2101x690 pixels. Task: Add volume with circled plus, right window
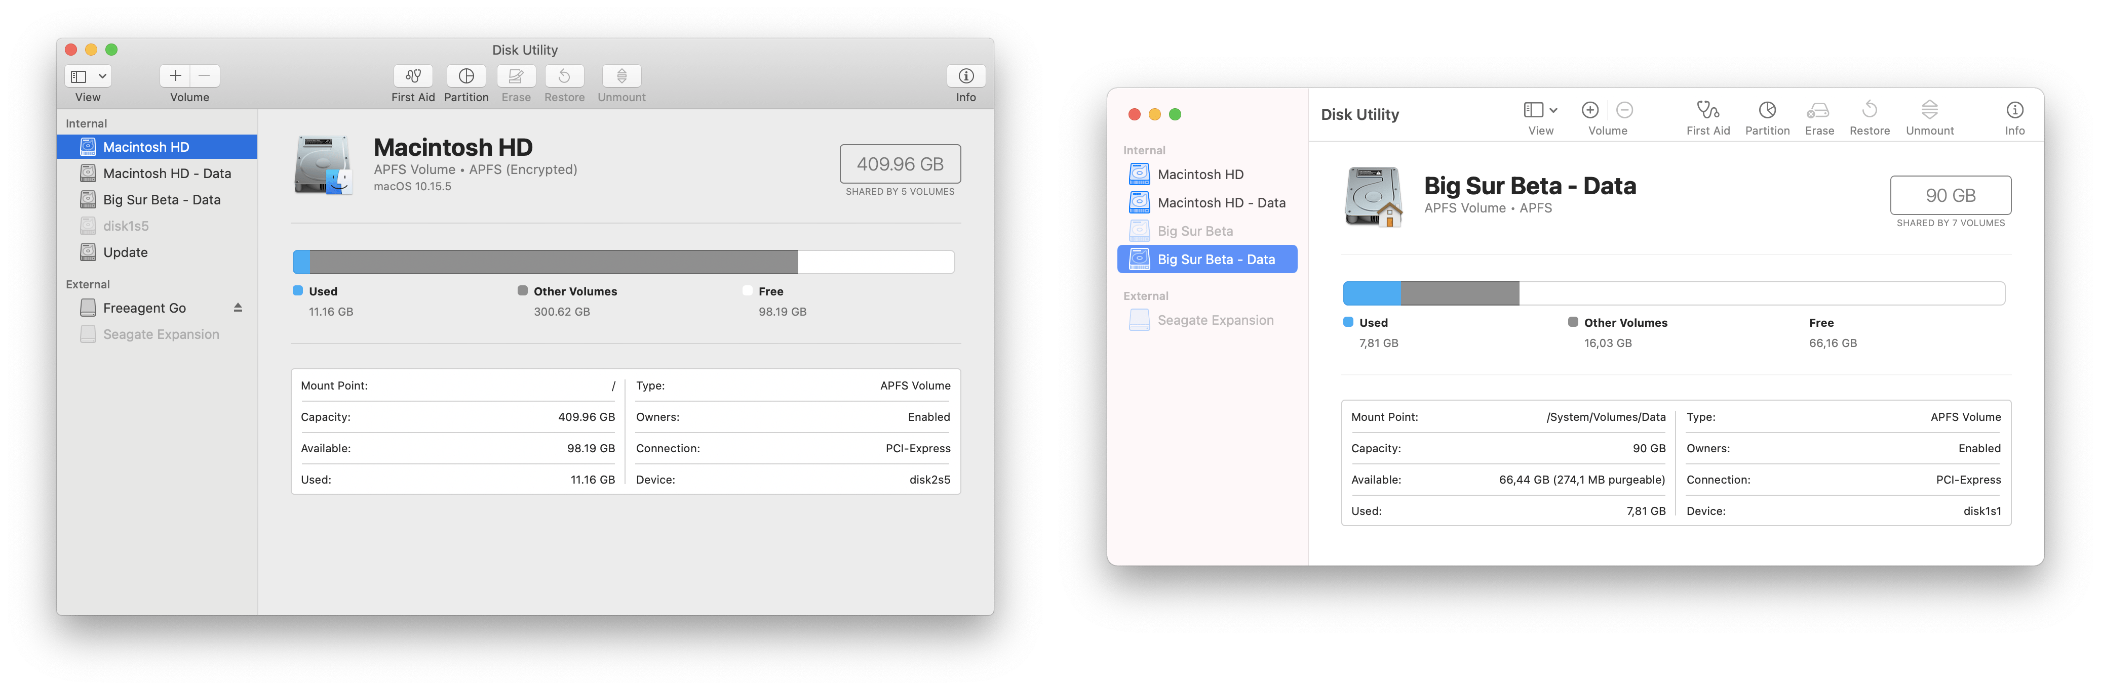(x=1589, y=110)
